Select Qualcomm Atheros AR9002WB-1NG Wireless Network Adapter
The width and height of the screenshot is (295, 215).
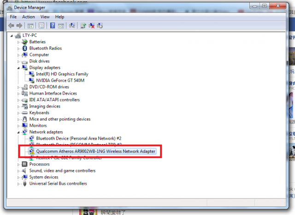(x=95, y=151)
